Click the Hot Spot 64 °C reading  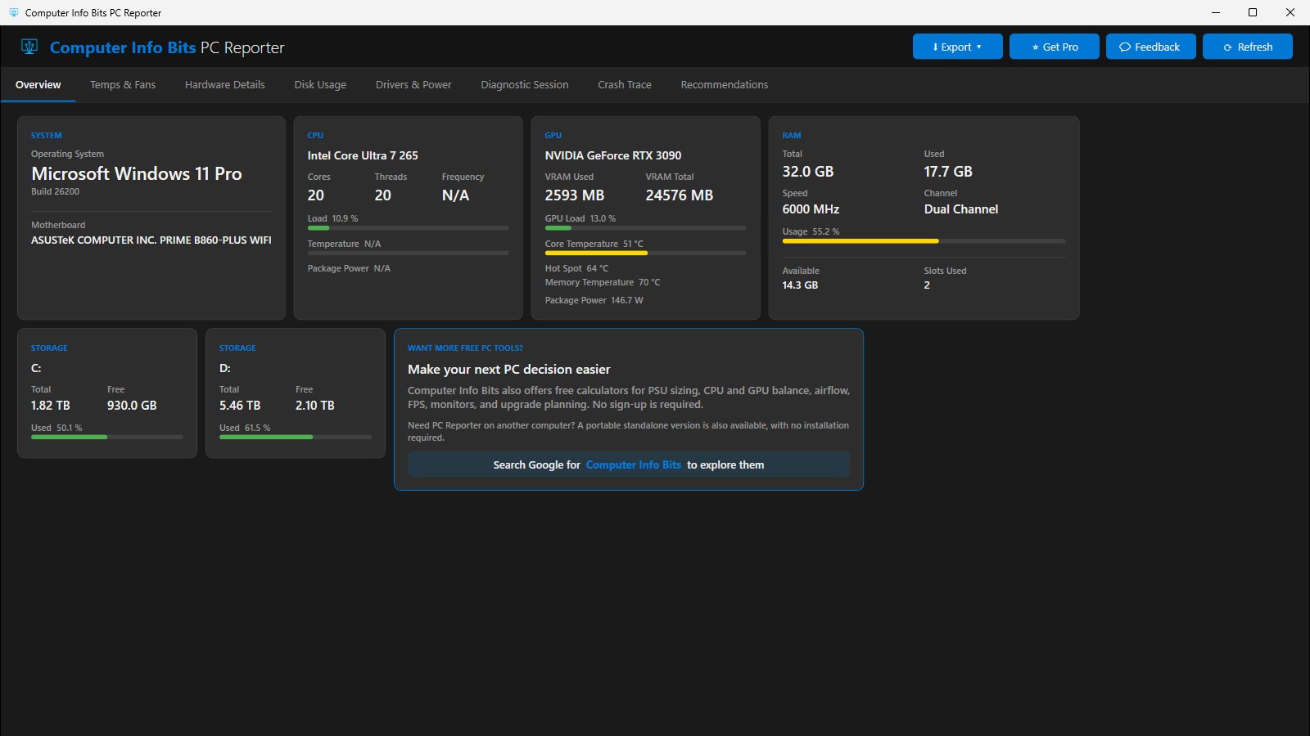pyautogui.click(x=577, y=268)
